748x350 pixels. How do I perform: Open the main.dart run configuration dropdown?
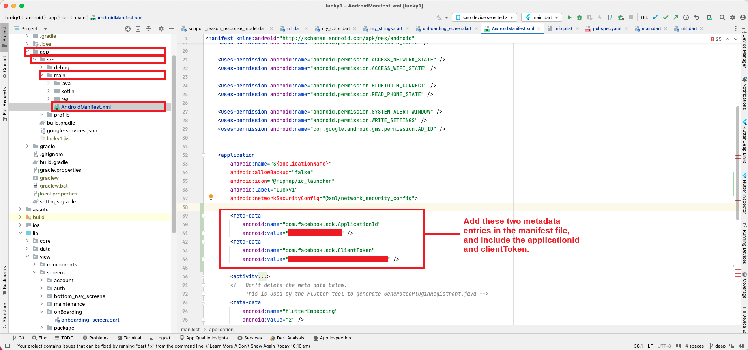[x=542, y=17]
